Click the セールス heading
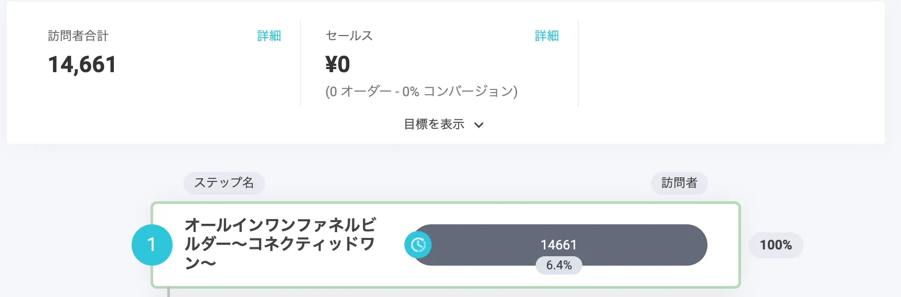Screen dimensions: 901x297 pos(349,36)
